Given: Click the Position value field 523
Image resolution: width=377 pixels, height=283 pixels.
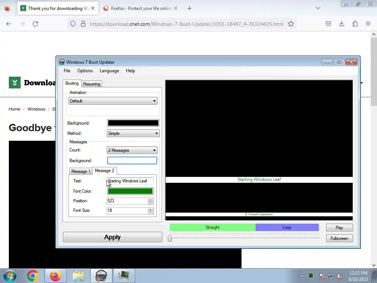Looking at the screenshot, I should click(x=127, y=201).
